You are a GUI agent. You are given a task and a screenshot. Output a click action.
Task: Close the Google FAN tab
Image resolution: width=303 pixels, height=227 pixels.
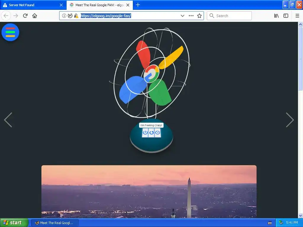pos(128,5)
